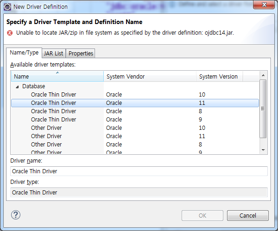Select Oracle Thin Driver version 9 row
This screenshot has width=278, height=231.
click(135, 120)
